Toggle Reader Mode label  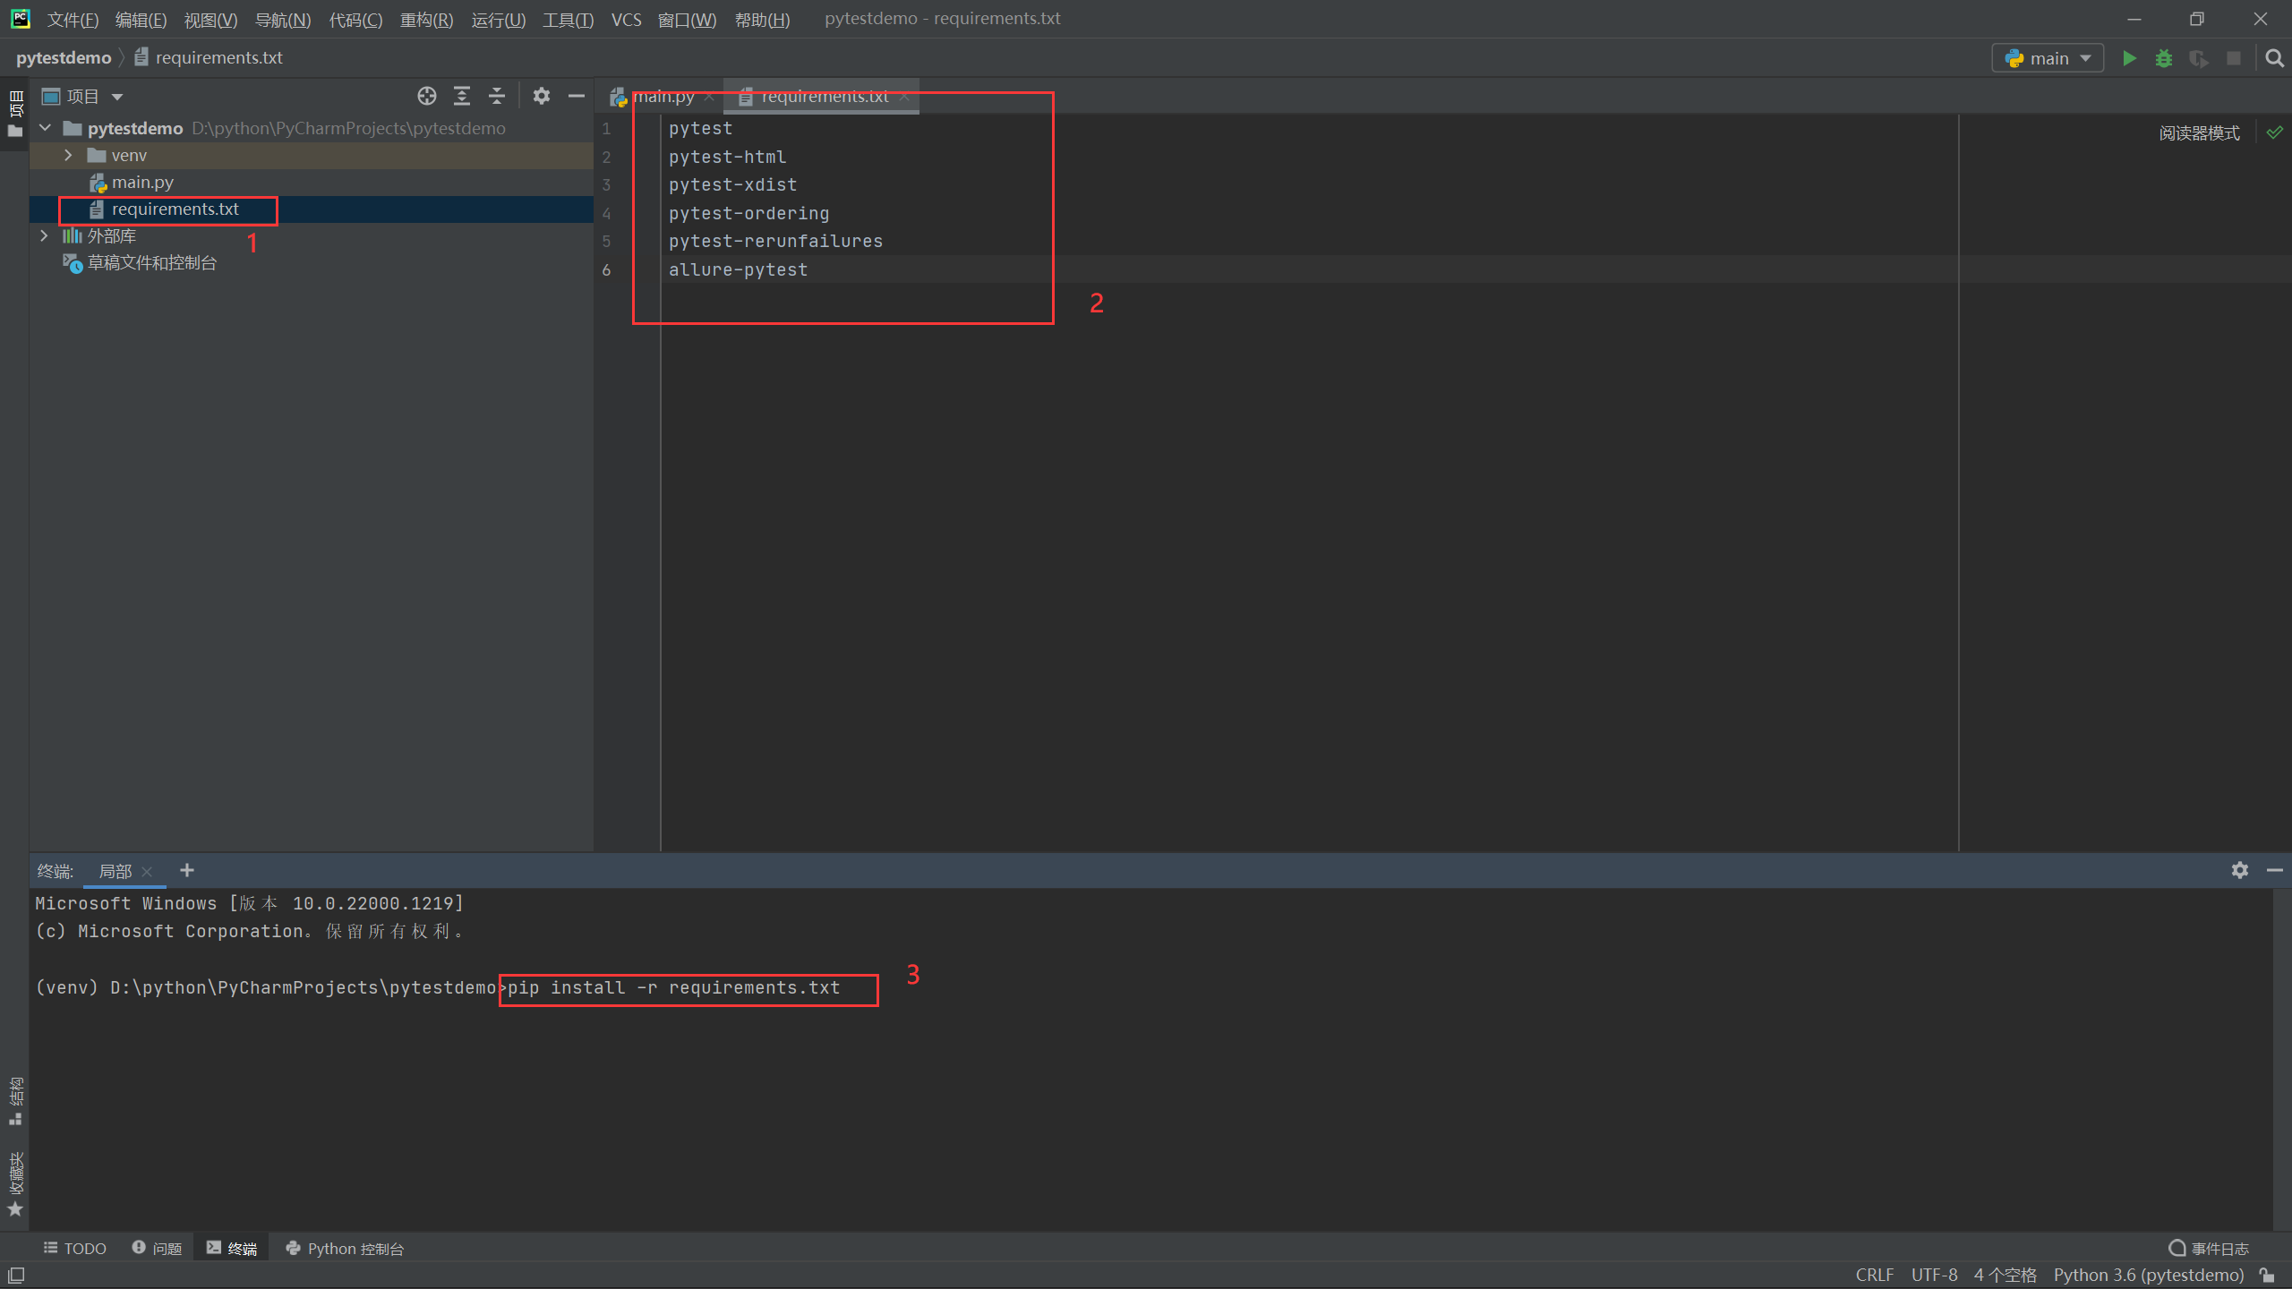(2199, 133)
